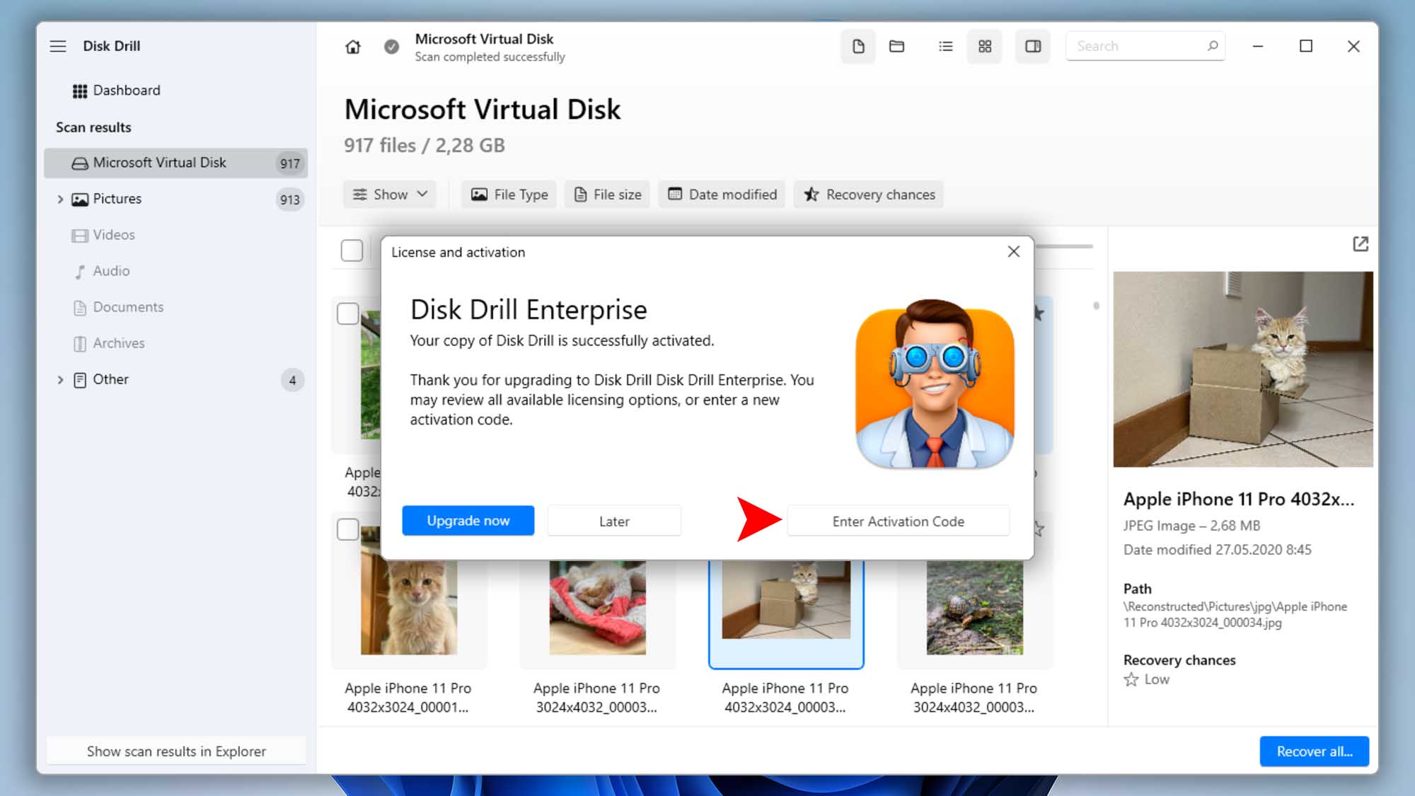The width and height of the screenshot is (1415, 796).
Task: Open the File Type filter
Action: click(x=509, y=195)
